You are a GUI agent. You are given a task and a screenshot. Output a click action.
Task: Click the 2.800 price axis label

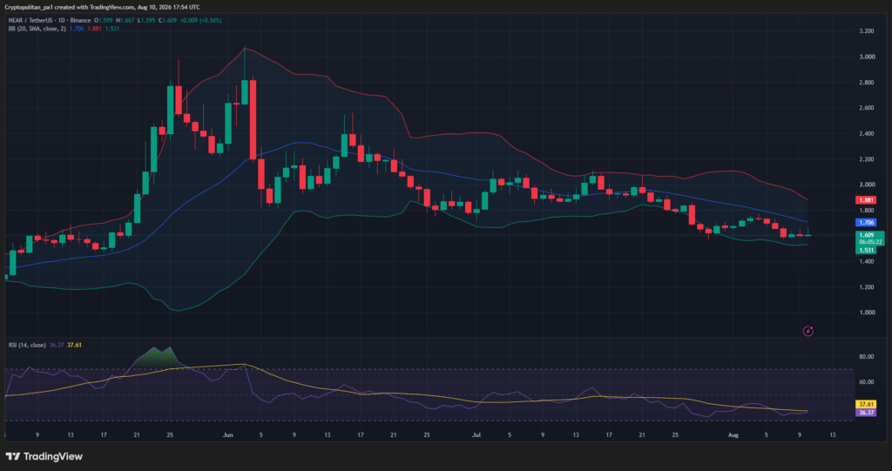(x=867, y=83)
